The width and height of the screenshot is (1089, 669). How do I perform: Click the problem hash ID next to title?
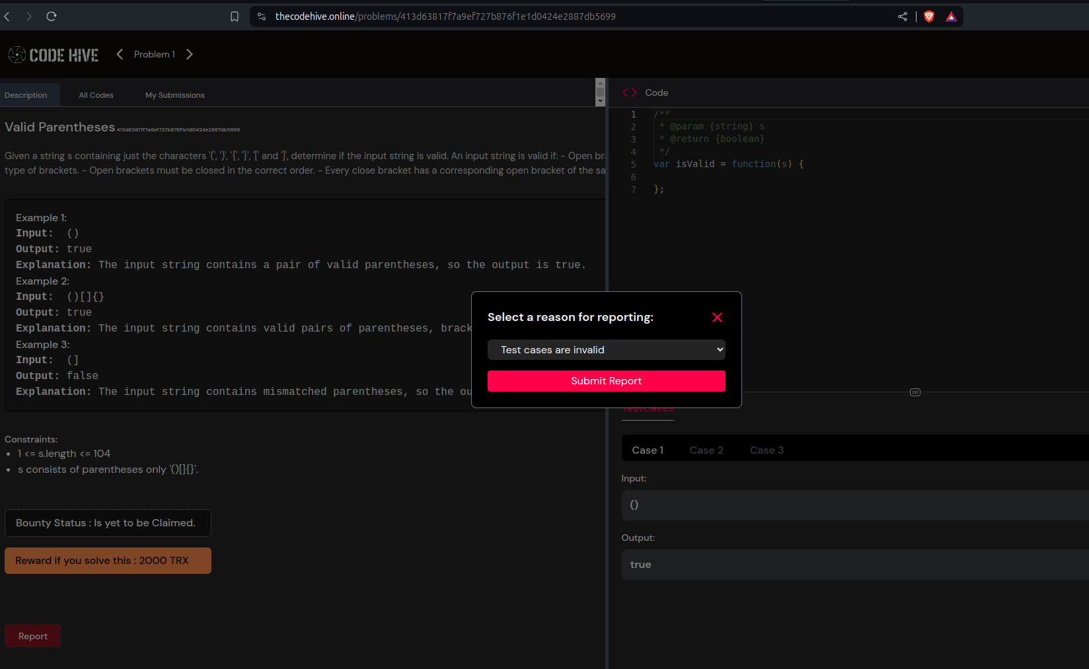point(178,130)
